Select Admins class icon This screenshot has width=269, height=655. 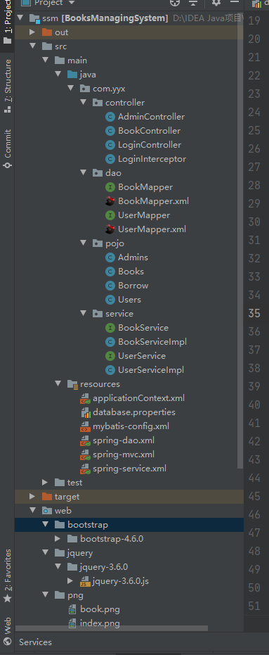click(x=110, y=257)
